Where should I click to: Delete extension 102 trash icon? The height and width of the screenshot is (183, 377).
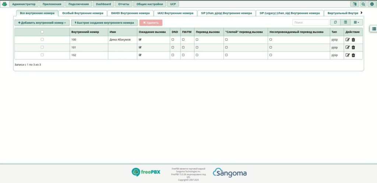353,55
